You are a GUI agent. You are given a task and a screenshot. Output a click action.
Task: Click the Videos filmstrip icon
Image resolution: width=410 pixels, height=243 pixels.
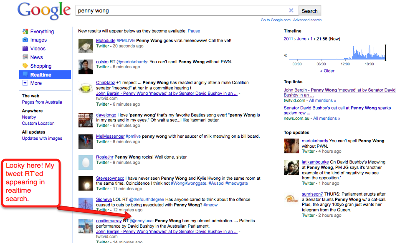coord(25,49)
